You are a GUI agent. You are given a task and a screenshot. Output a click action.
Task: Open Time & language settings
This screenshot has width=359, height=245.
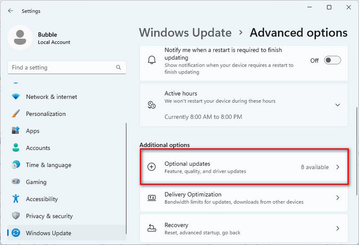(x=66, y=165)
